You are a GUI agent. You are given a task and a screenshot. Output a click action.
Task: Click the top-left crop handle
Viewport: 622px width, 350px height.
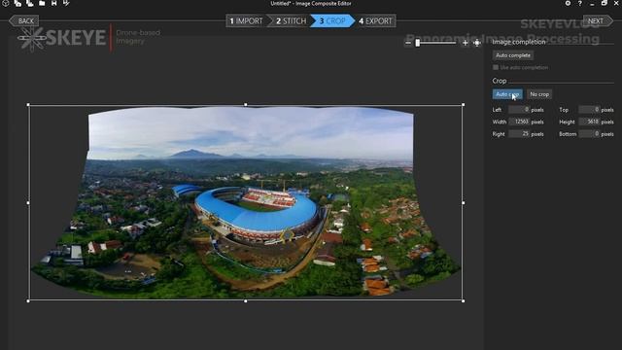coord(28,105)
